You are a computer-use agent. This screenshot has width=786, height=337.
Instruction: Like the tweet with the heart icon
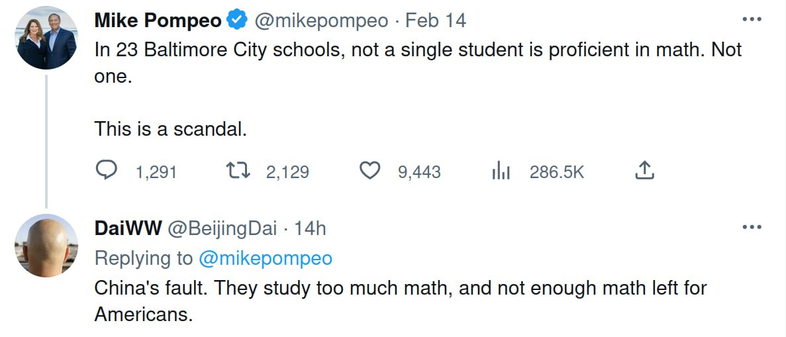[x=369, y=171]
